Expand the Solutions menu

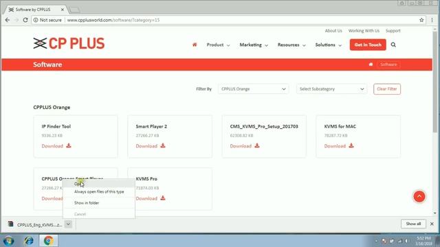pos(329,45)
